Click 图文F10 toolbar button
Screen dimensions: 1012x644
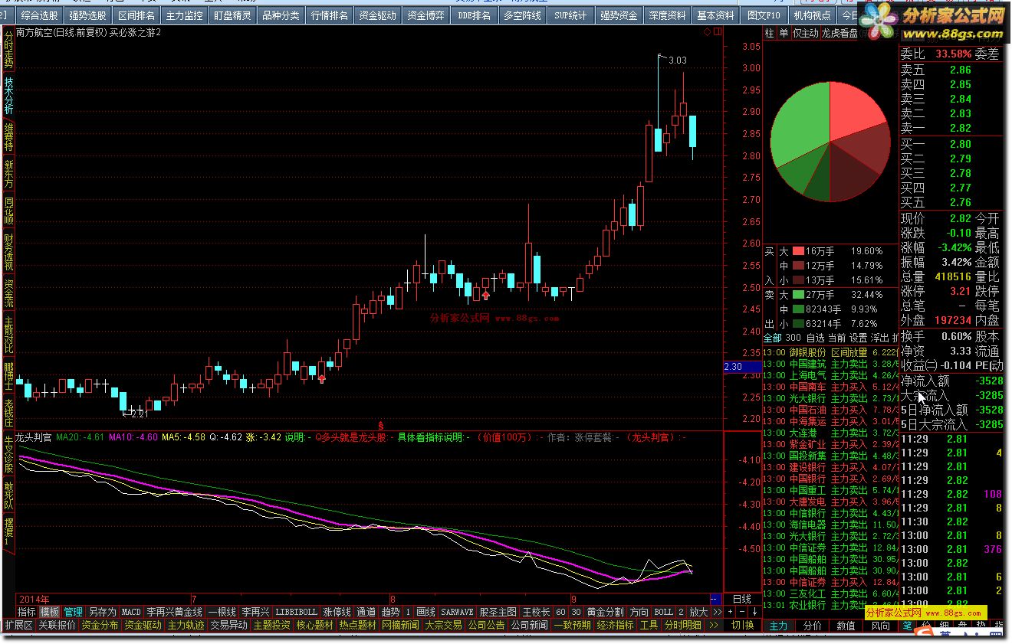coord(764,15)
